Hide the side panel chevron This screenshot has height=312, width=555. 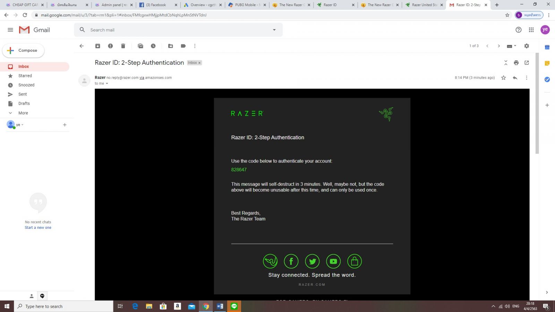tap(547, 292)
